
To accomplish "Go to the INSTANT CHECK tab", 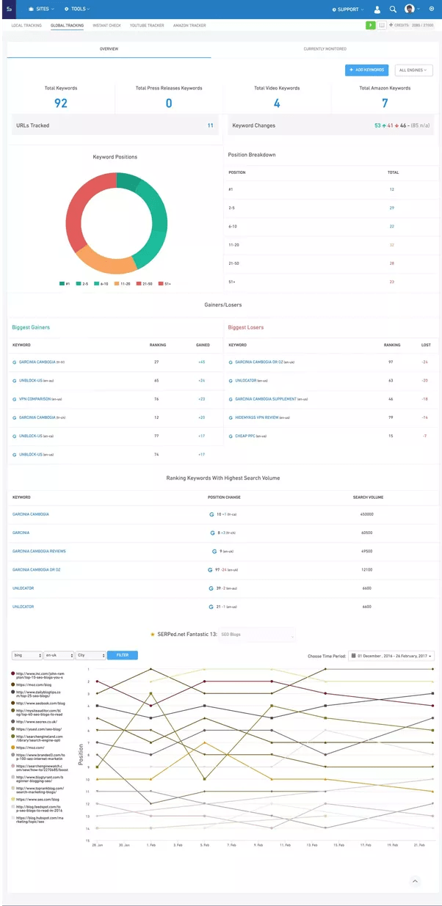I will point(106,25).
